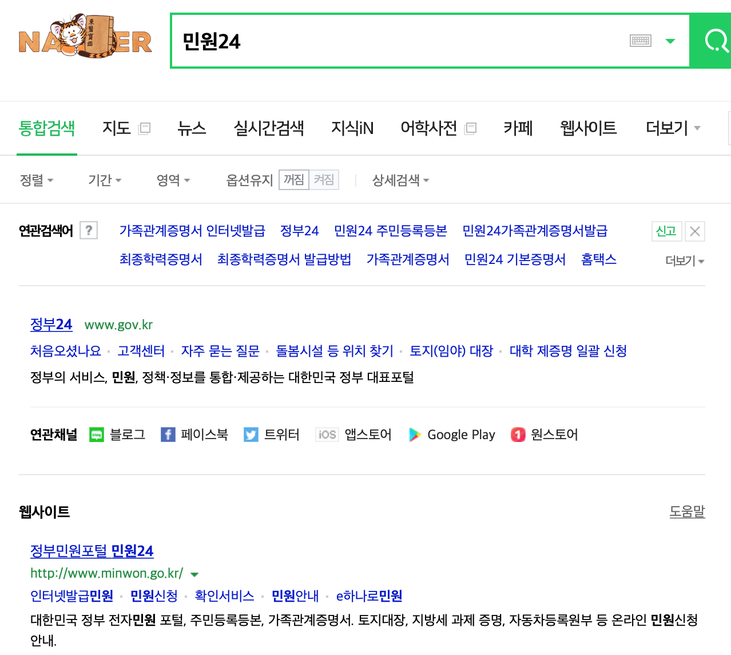Click the Naver blog channel icon
Image resolution: width=731 pixels, height=655 pixels.
97,435
